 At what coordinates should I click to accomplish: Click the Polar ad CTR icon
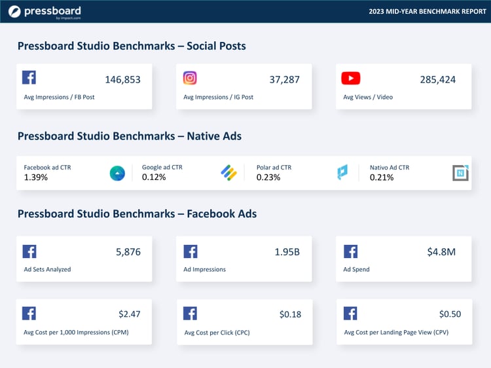(342, 173)
